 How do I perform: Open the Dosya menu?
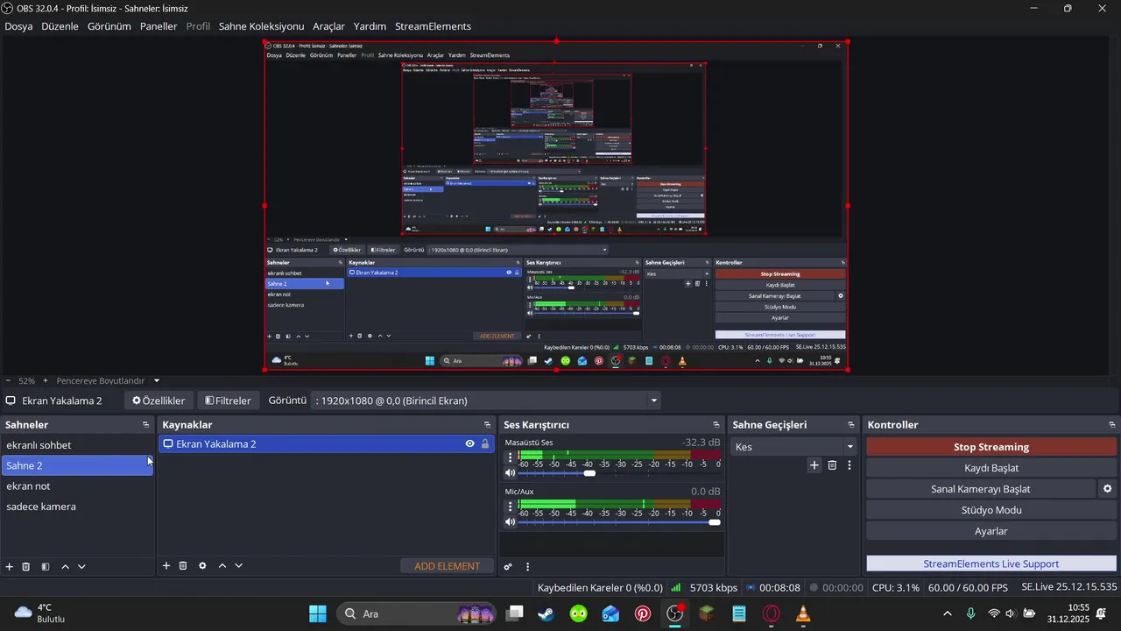(18, 26)
